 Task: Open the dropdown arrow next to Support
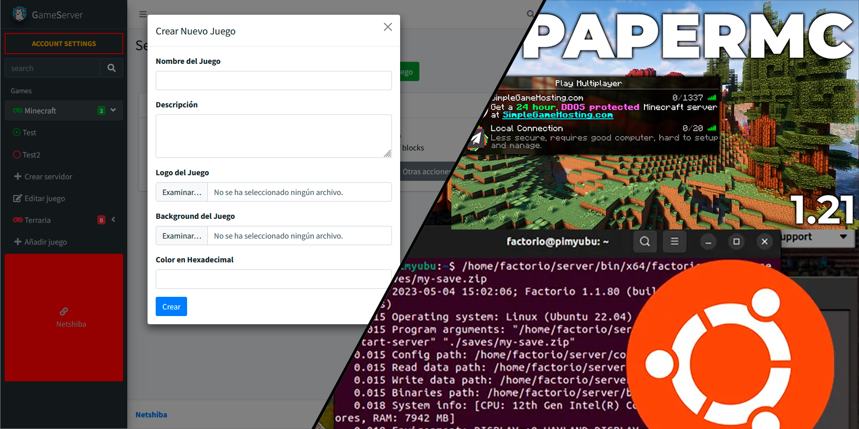coord(843,237)
